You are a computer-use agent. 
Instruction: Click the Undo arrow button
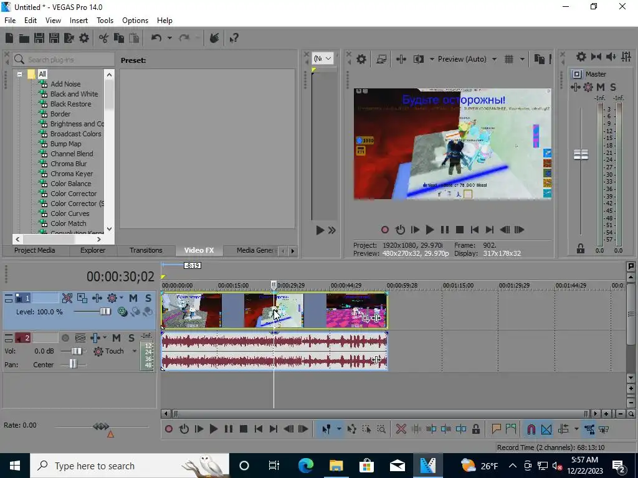156,38
